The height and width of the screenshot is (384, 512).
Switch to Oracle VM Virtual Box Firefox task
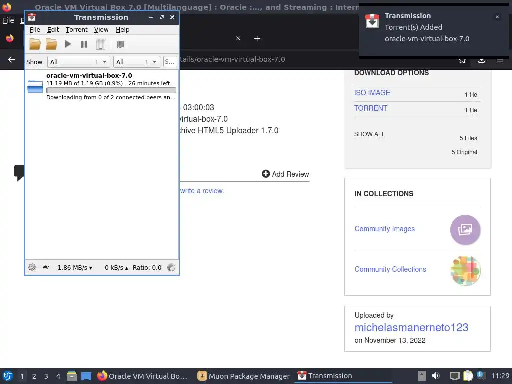tap(142, 376)
